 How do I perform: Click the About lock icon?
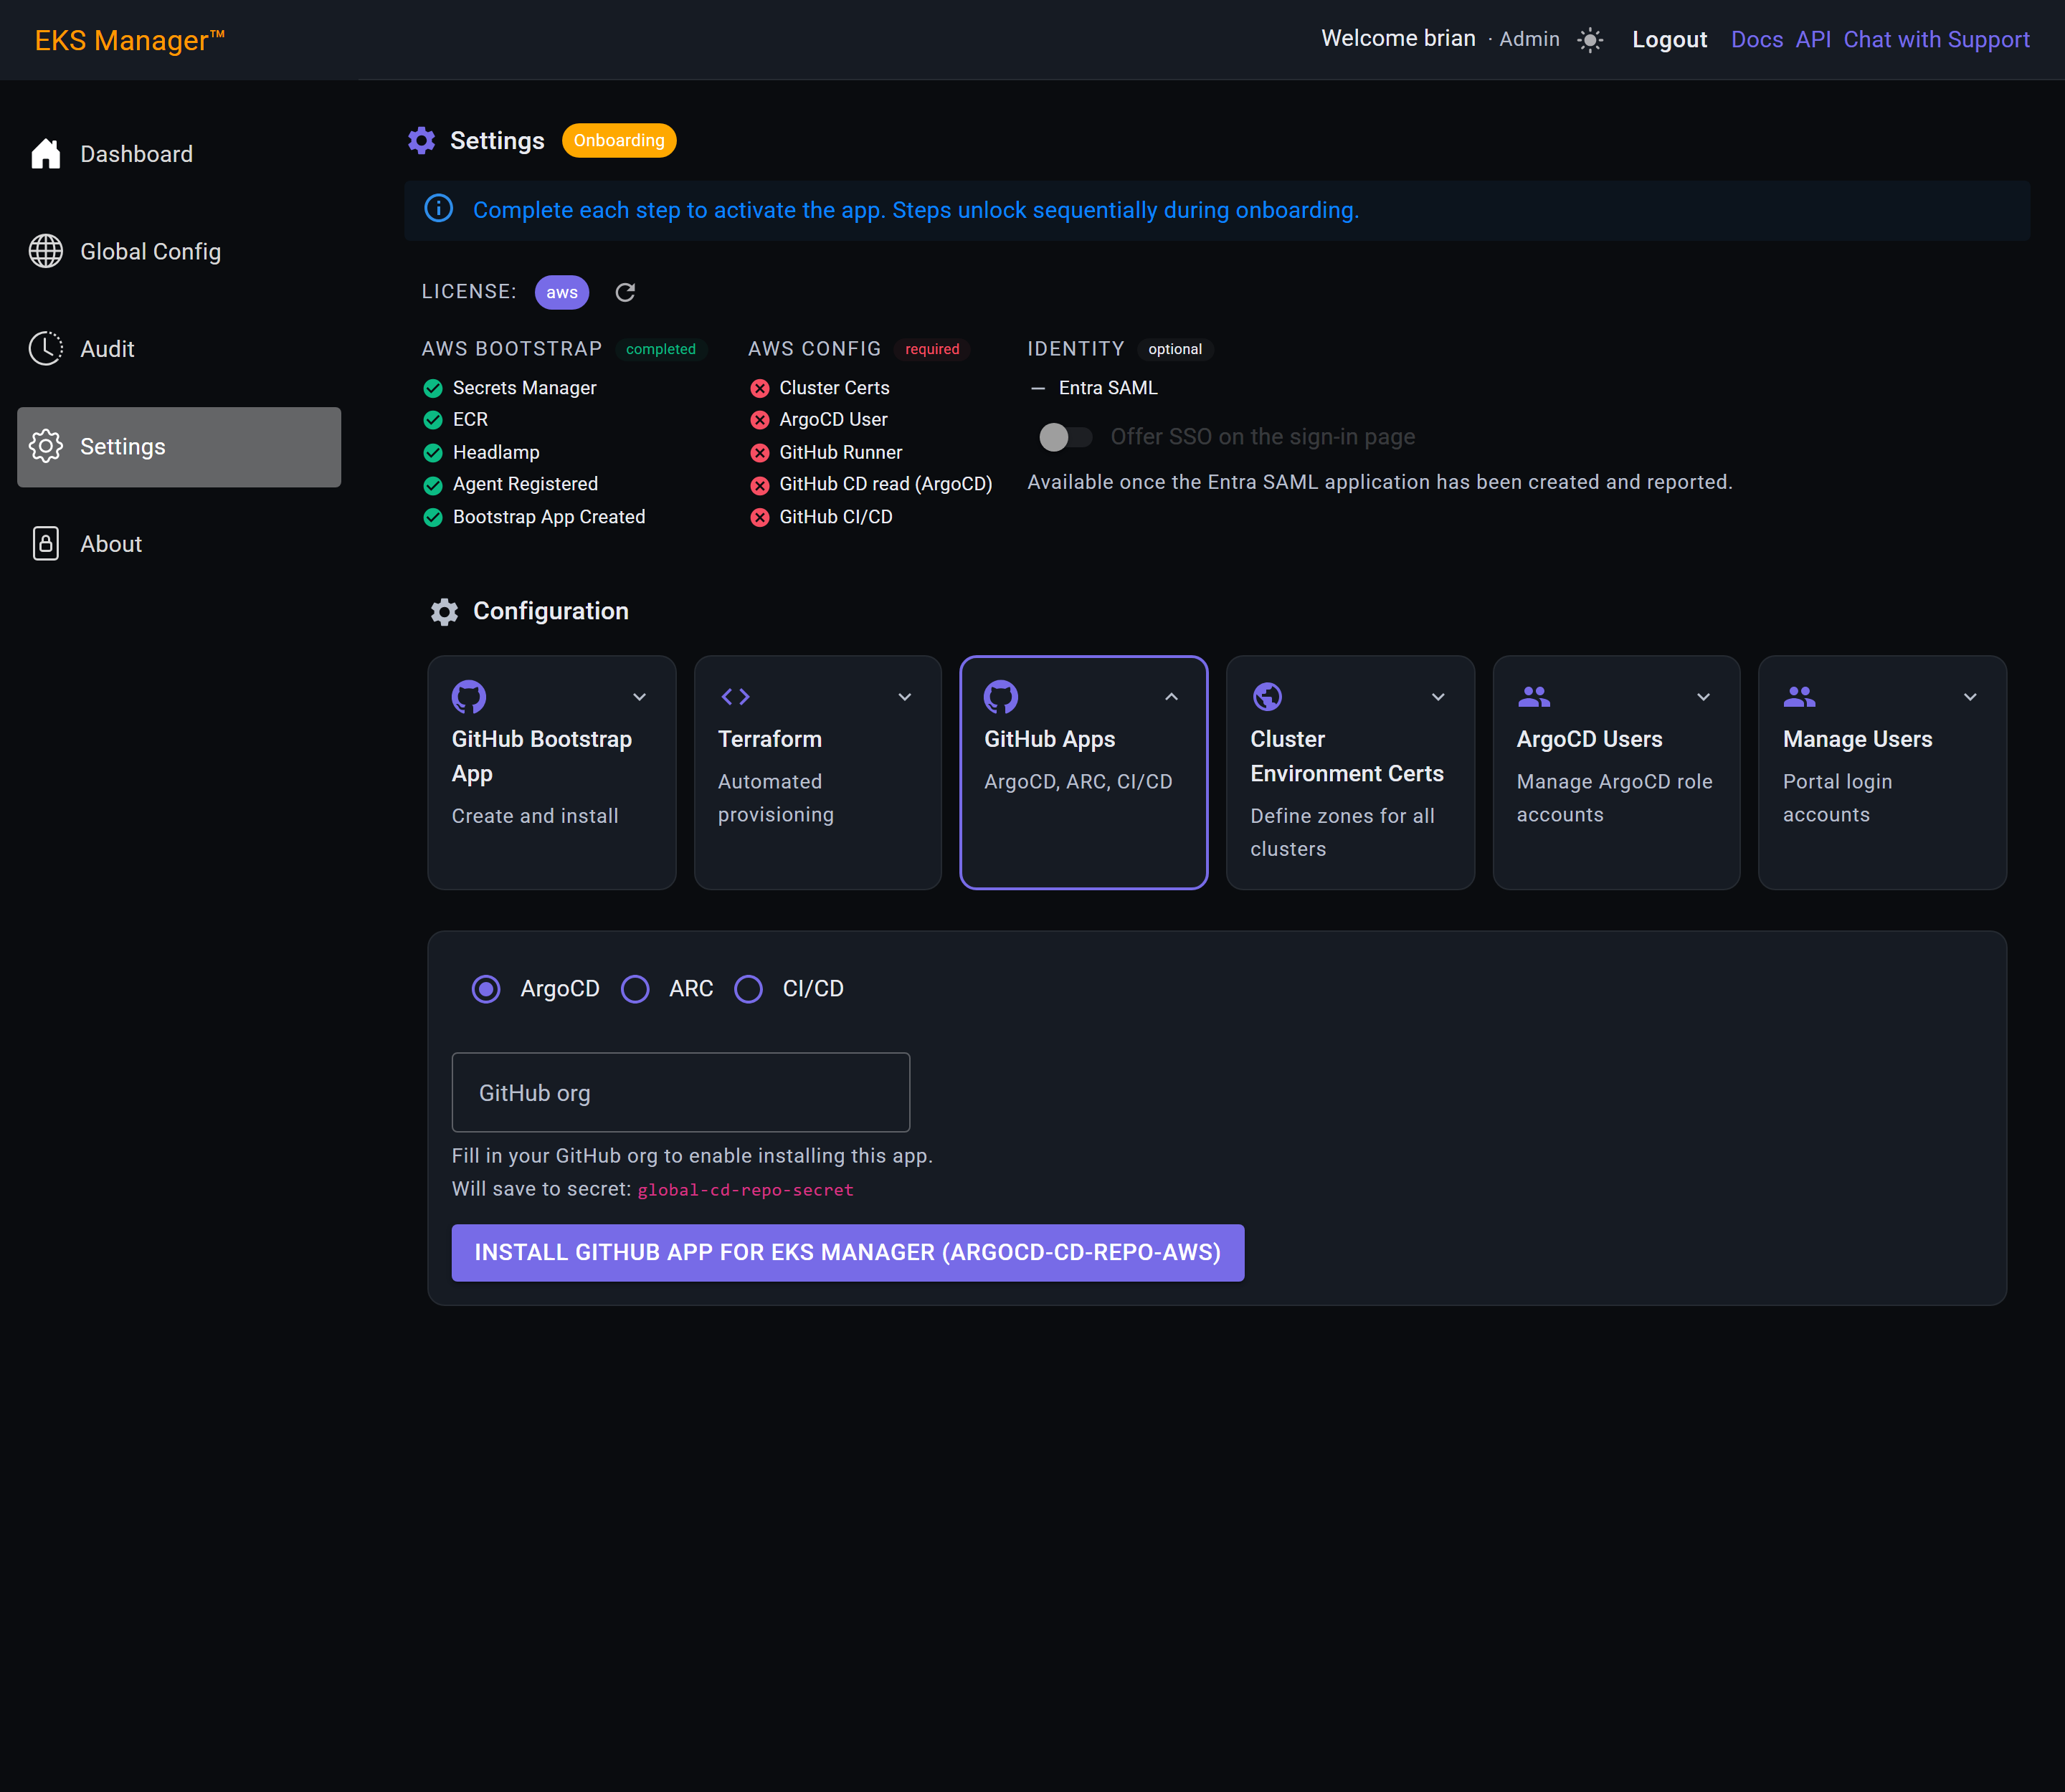click(46, 544)
